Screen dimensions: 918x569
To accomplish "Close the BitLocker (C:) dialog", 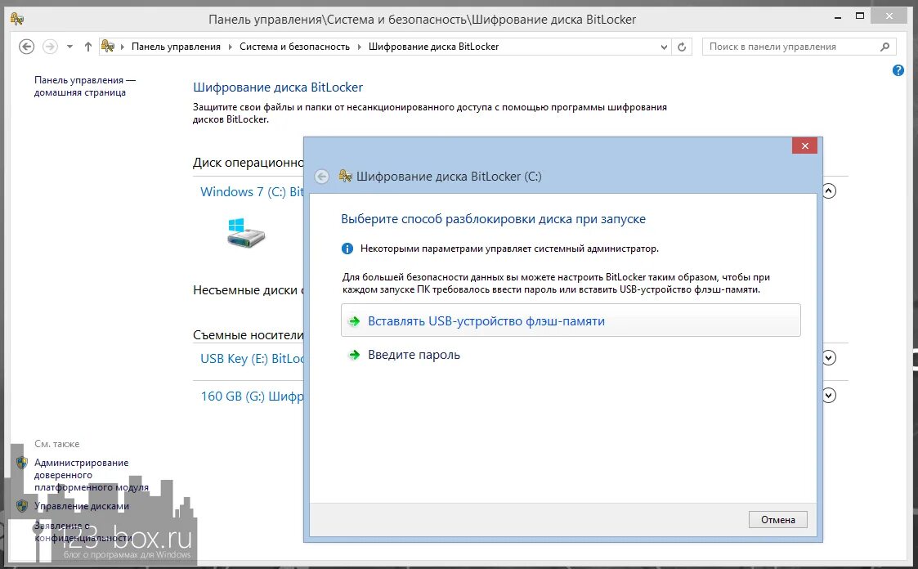I will tap(804, 146).
